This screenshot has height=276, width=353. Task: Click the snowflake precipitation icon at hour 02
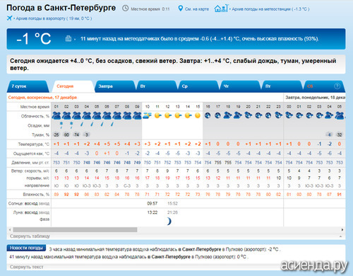click(x=61, y=125)
